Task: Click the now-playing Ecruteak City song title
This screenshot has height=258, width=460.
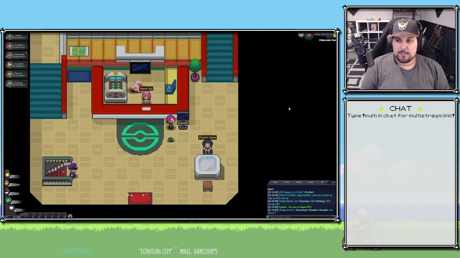Action: pos(156,252)
